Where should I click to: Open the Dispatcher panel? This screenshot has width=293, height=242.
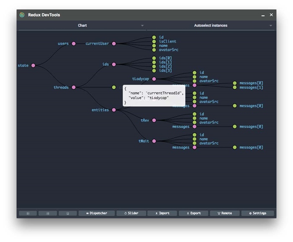(97, 213)
